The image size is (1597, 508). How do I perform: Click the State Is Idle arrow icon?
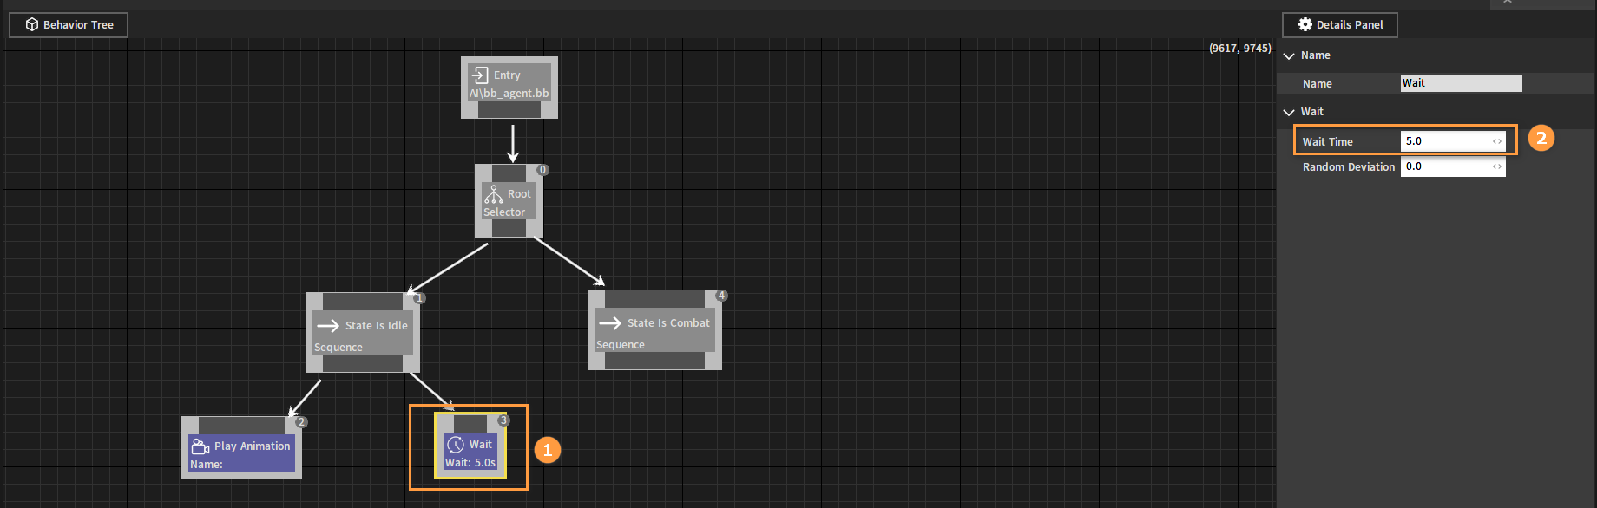pyautogui.click(x=328, y=326)
